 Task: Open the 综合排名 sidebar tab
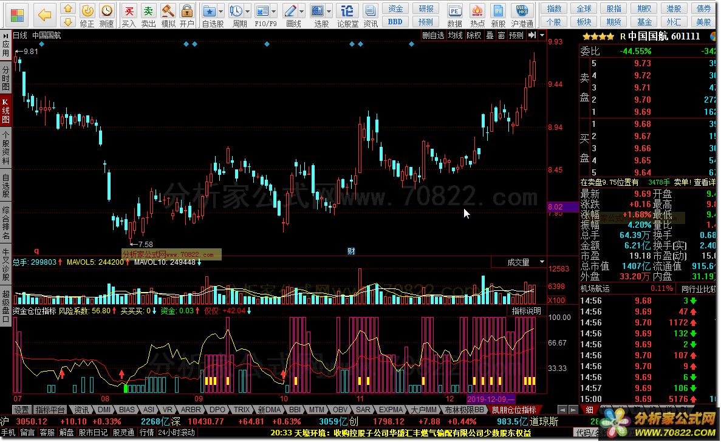point(5,224)
